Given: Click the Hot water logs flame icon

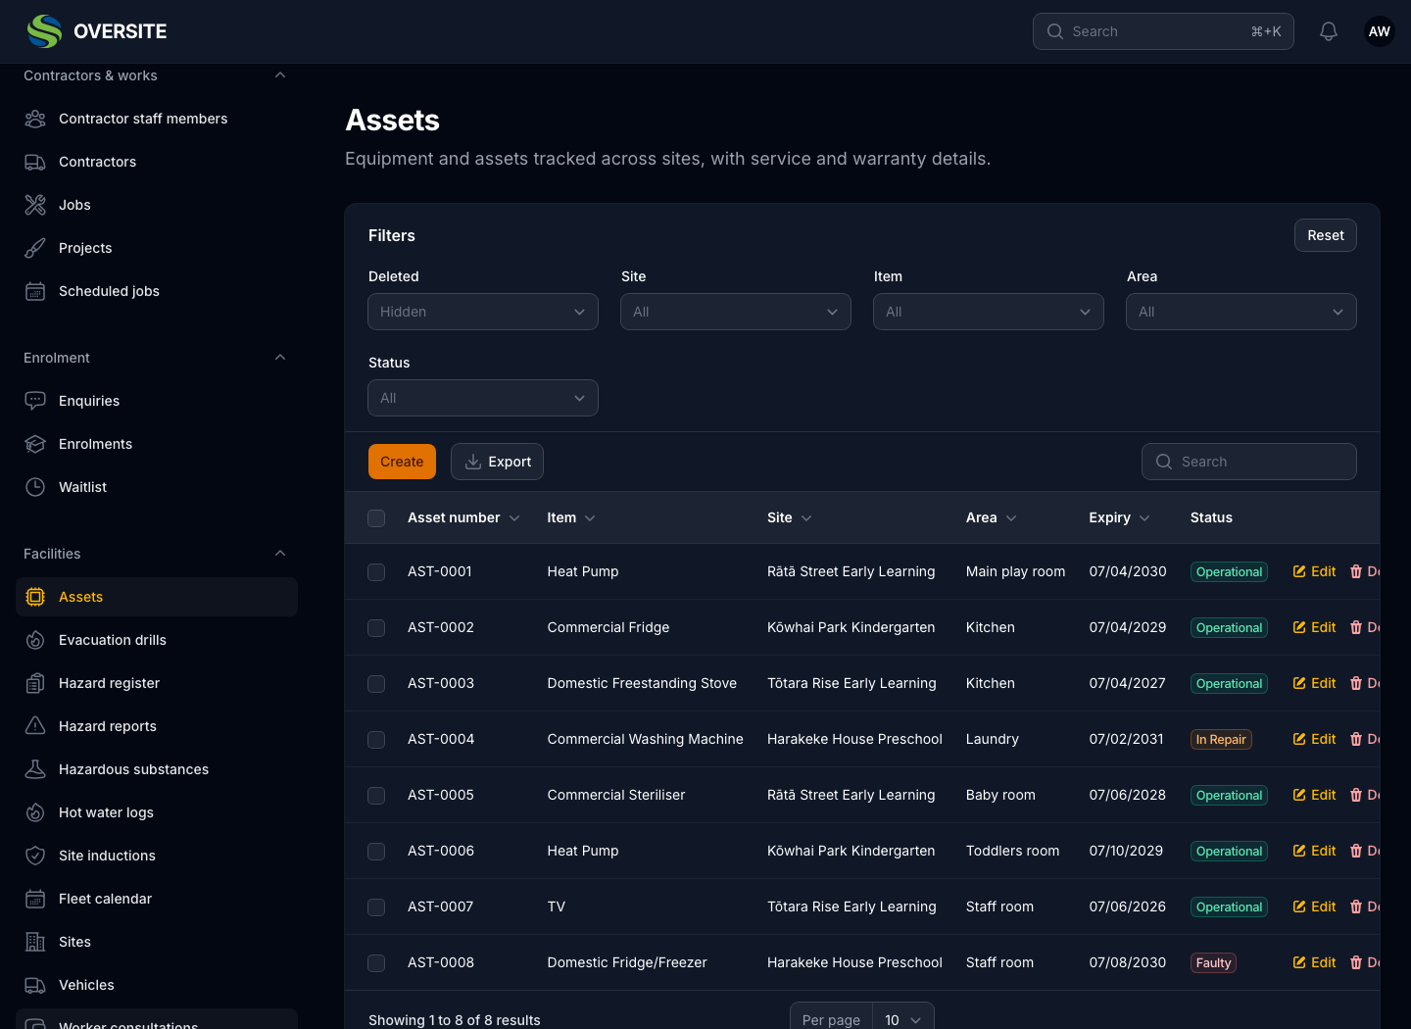Looking at the screenshot, I should pos(35,812).
